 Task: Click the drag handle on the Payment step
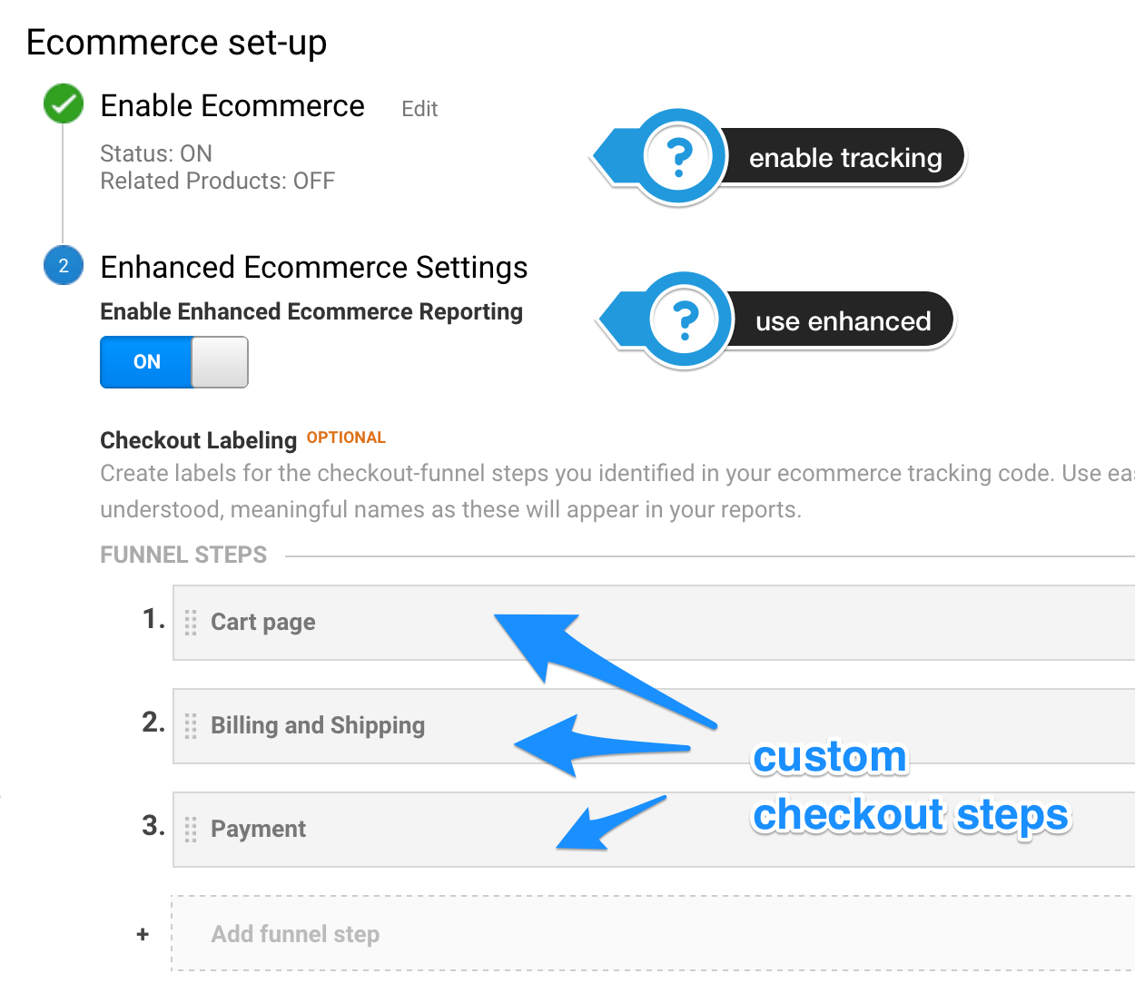(191, 829)
